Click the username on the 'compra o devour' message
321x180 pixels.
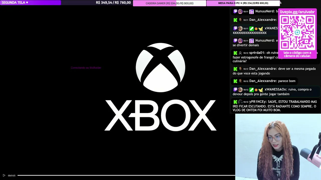click(x=276, y=89)
